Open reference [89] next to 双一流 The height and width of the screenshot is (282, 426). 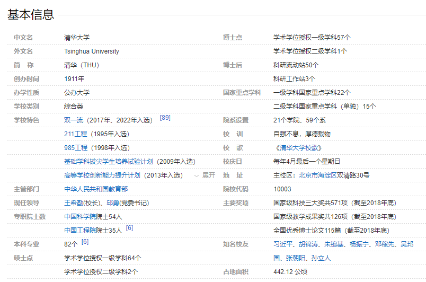pyautogui.click(x=165, y=118)
